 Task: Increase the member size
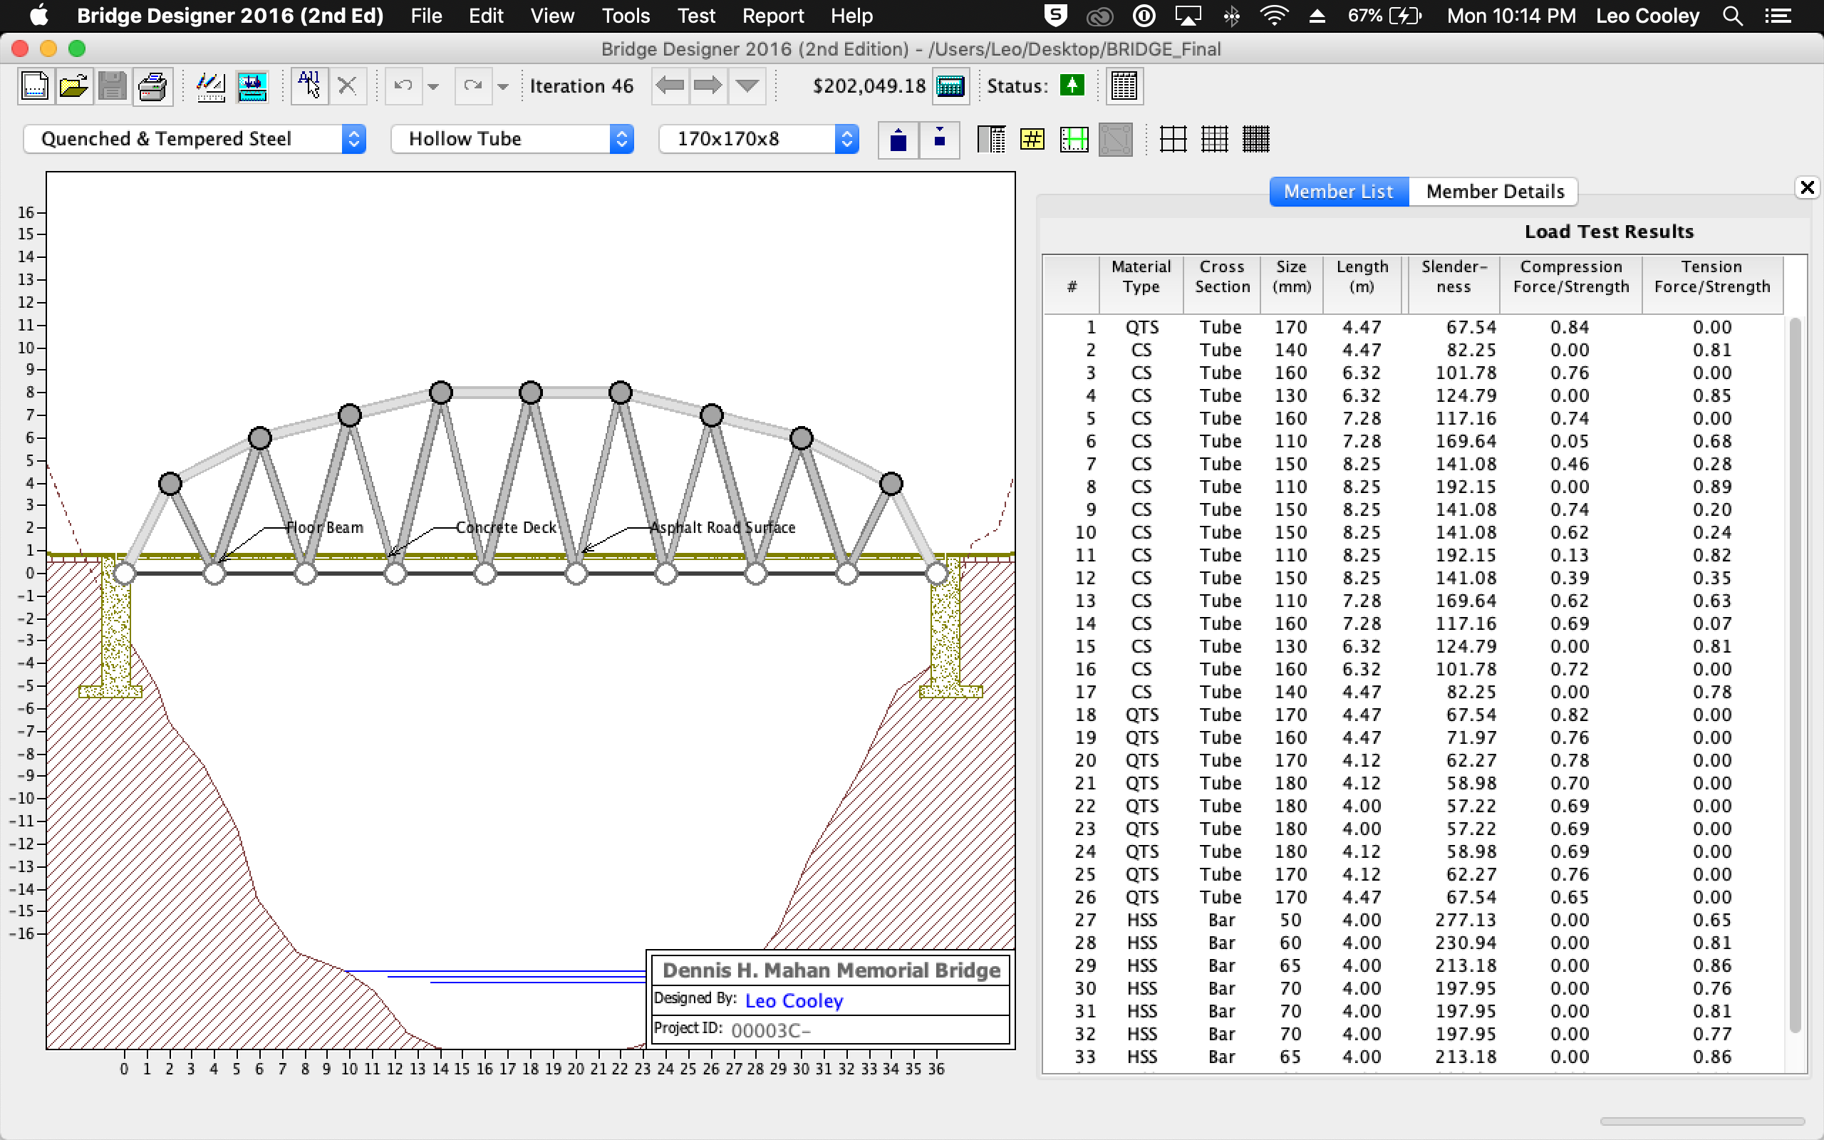click(x=898, y=140)
